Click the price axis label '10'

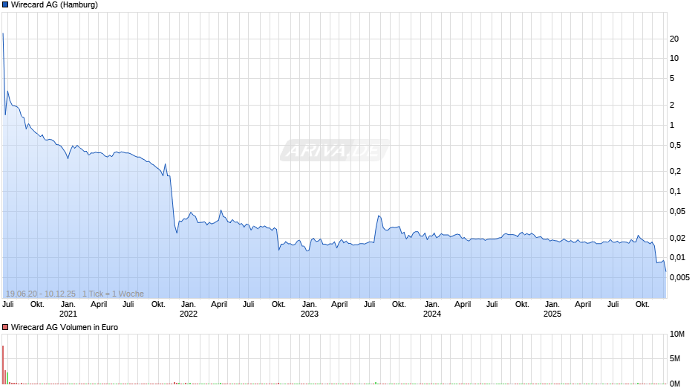click(x=674, y=59)
